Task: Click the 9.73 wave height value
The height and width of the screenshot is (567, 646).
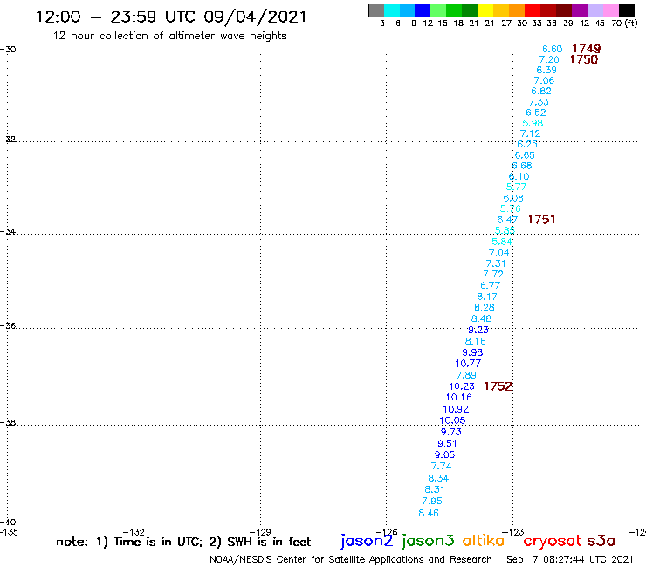Action: (x=450, y=432)
